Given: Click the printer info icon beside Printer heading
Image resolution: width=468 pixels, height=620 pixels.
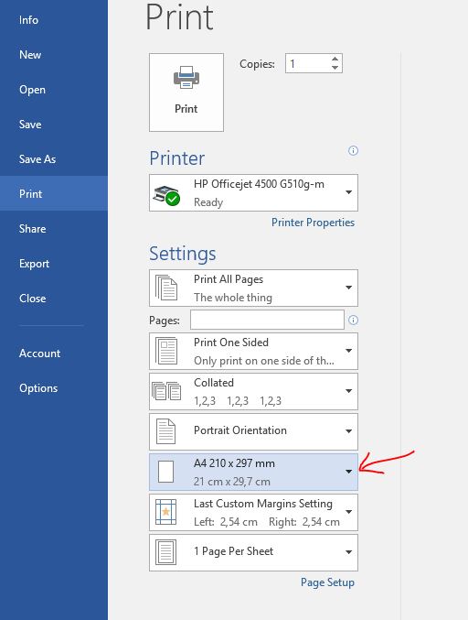Looking at the screenshot, I should tap(353, 150).
